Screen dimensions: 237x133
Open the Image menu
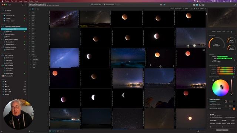pyautogui.click(x=21, y=1)
